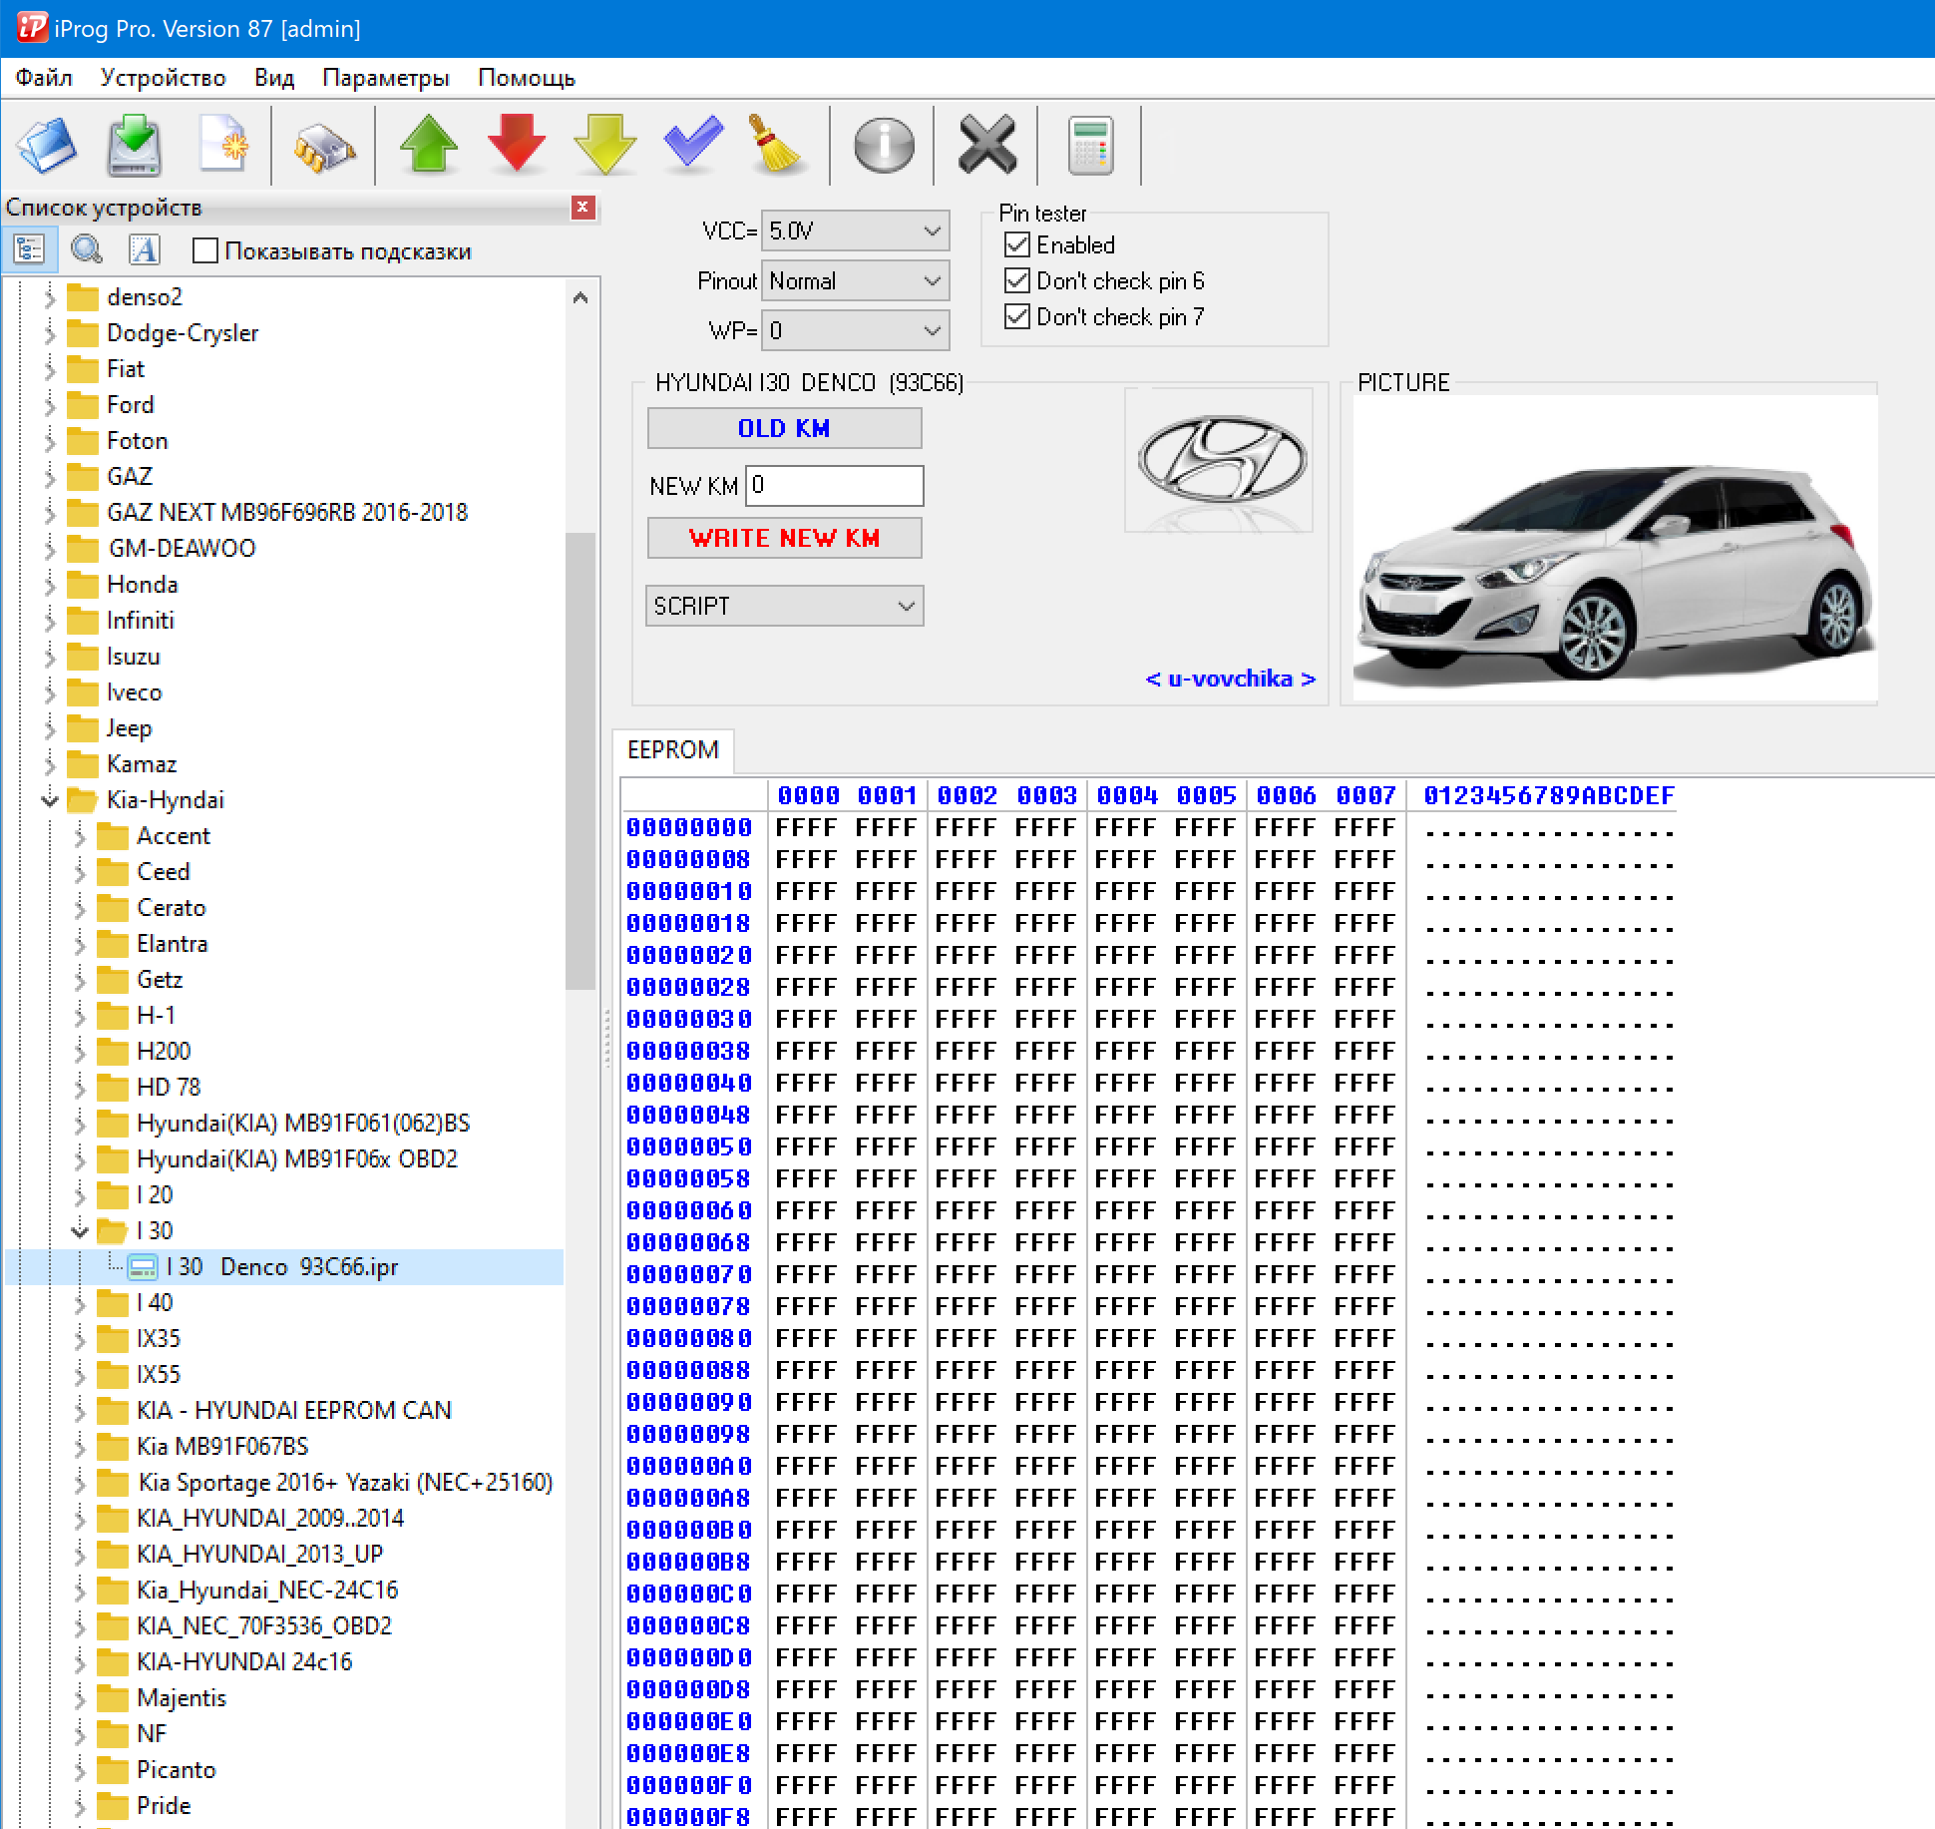Click the red down-arrow write icon
Screen dimensions: 1935x1829
pos(517,146)
